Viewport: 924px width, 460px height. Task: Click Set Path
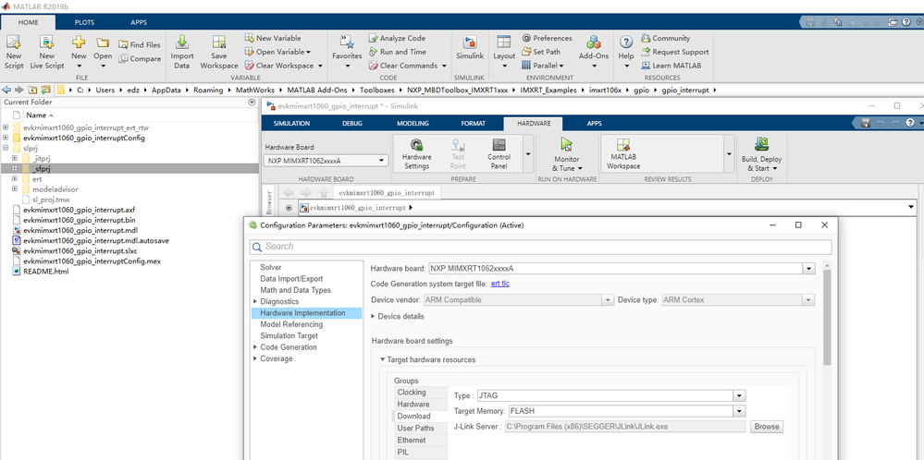[x=541, y=52]
